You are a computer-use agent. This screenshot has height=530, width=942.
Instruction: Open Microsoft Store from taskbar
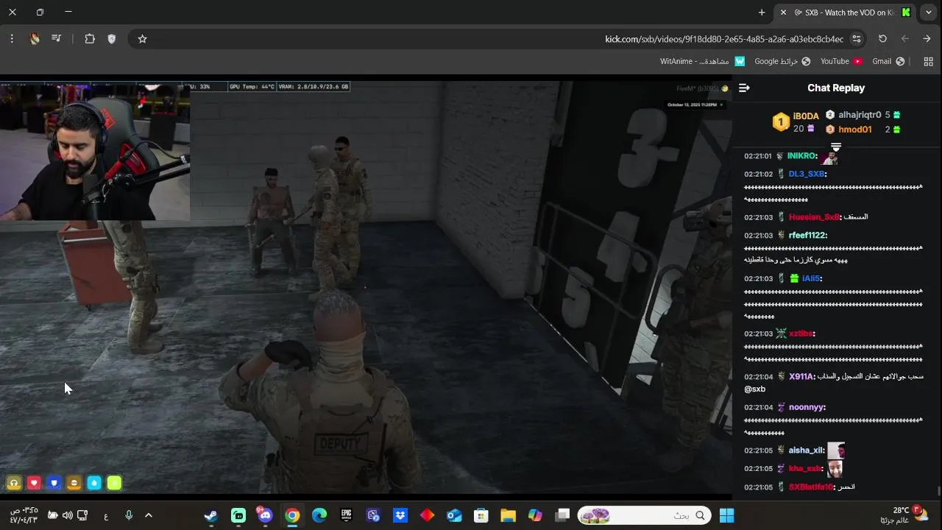coord(481,515)
